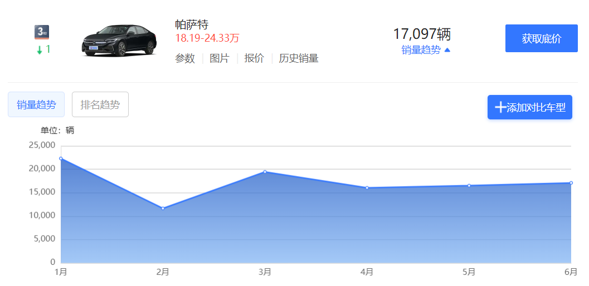The width and height of the screenshot is (589, 286).
Task: Click the 25,000 y-axis label
Action: pos(42,145)
